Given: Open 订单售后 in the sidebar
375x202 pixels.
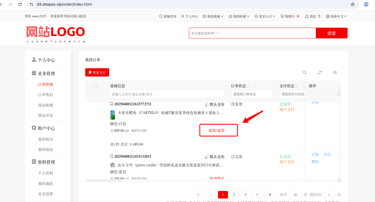Looking at the screenshot, I should tap(46, 95).
